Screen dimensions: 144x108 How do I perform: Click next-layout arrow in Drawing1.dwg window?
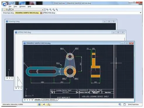coord(12,78)
